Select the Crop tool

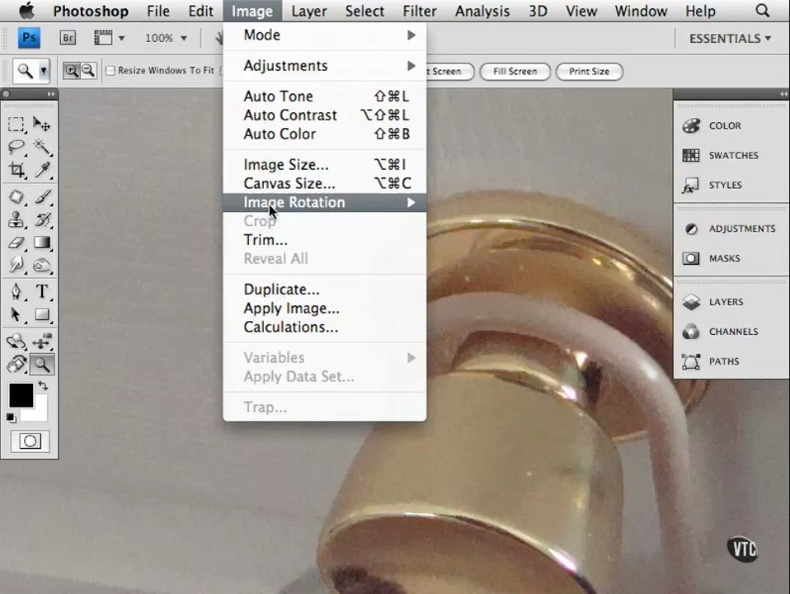16,170
